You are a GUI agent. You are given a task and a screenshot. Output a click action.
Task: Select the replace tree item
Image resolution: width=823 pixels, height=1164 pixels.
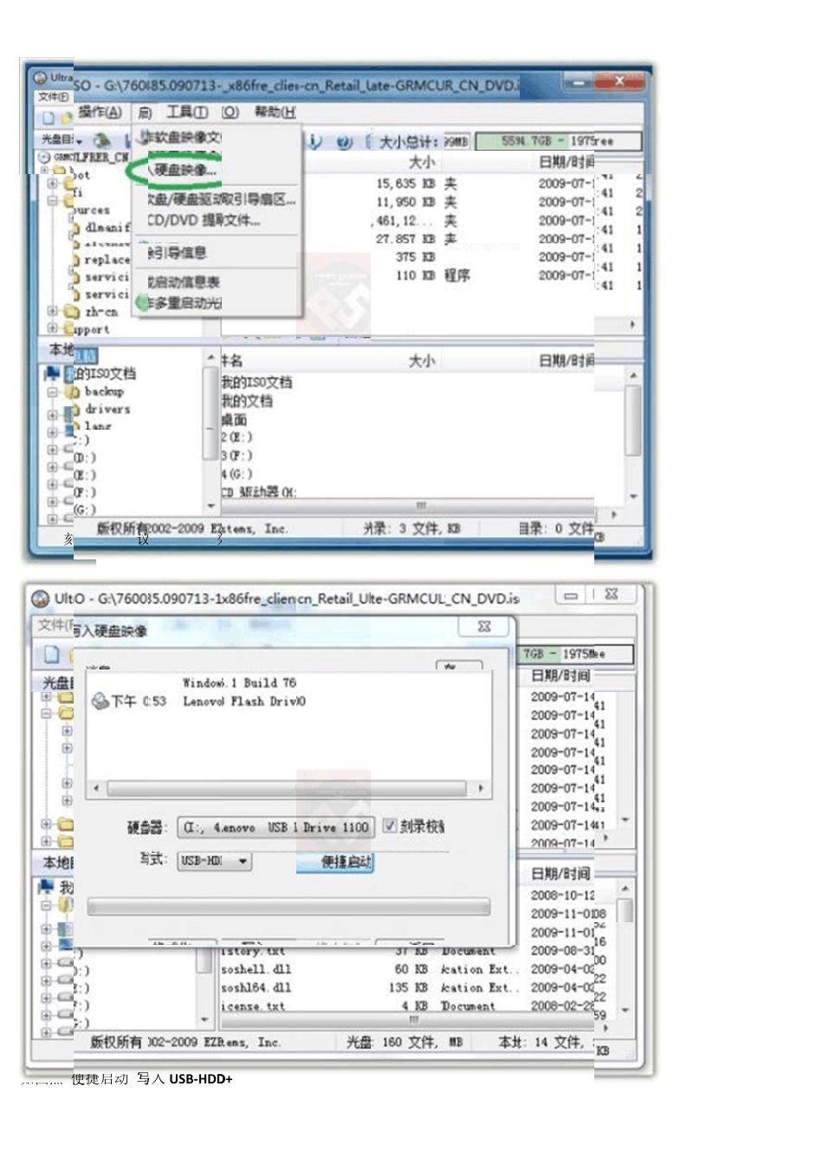(x=107, y=259)
